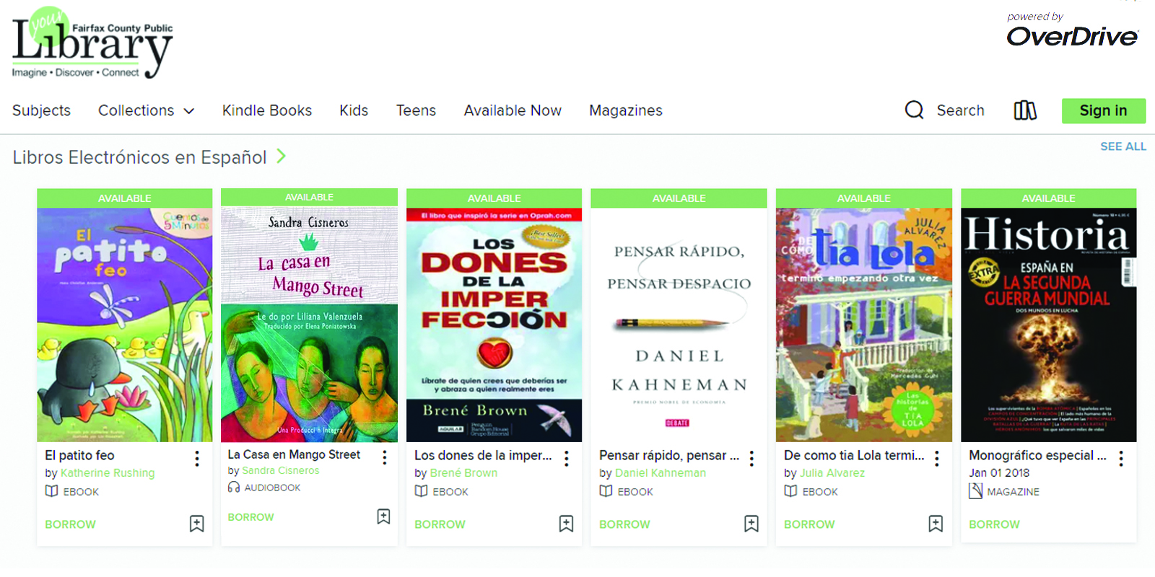Screen dimensions: 1155x577
Task: Borrow La Casa en Mango Street audiobook
Action: click(x=250, y=517)
